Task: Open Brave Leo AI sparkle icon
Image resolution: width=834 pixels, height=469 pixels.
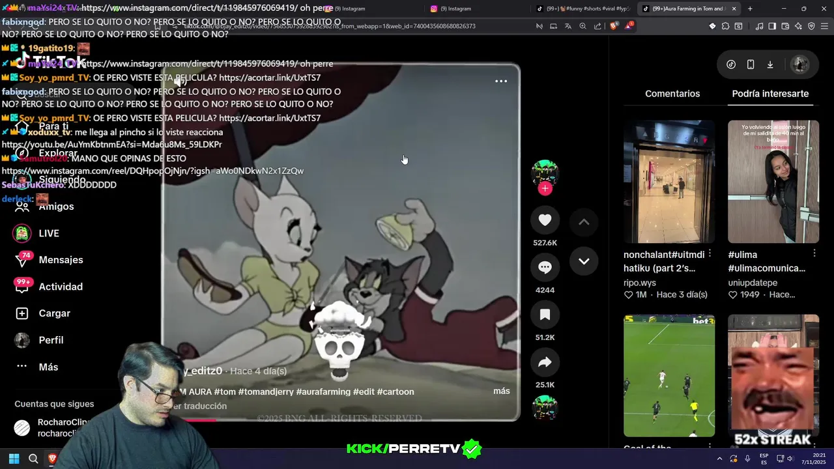Action: (798, 26)
